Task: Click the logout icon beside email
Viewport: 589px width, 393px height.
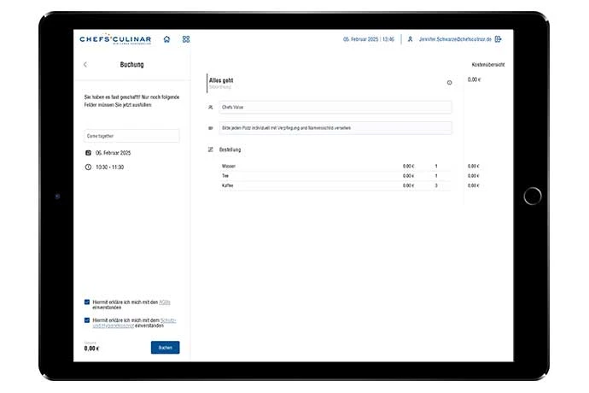Action: [499, 39]
